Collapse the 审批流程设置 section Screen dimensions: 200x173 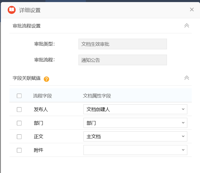(186, 26)
